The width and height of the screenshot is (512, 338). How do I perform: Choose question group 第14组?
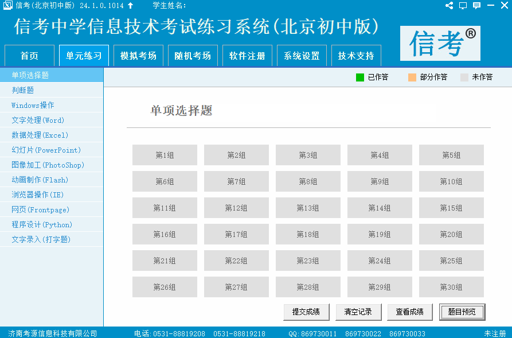tap(380, 208)
